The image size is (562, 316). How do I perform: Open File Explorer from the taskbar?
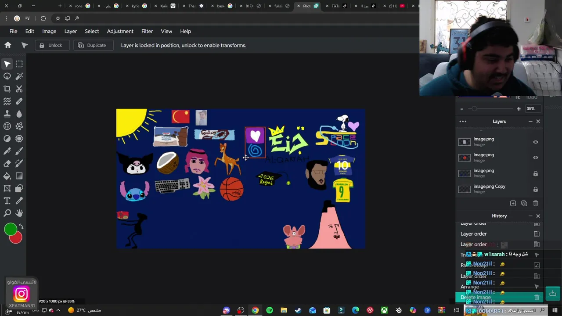click(x=284, y=310)
